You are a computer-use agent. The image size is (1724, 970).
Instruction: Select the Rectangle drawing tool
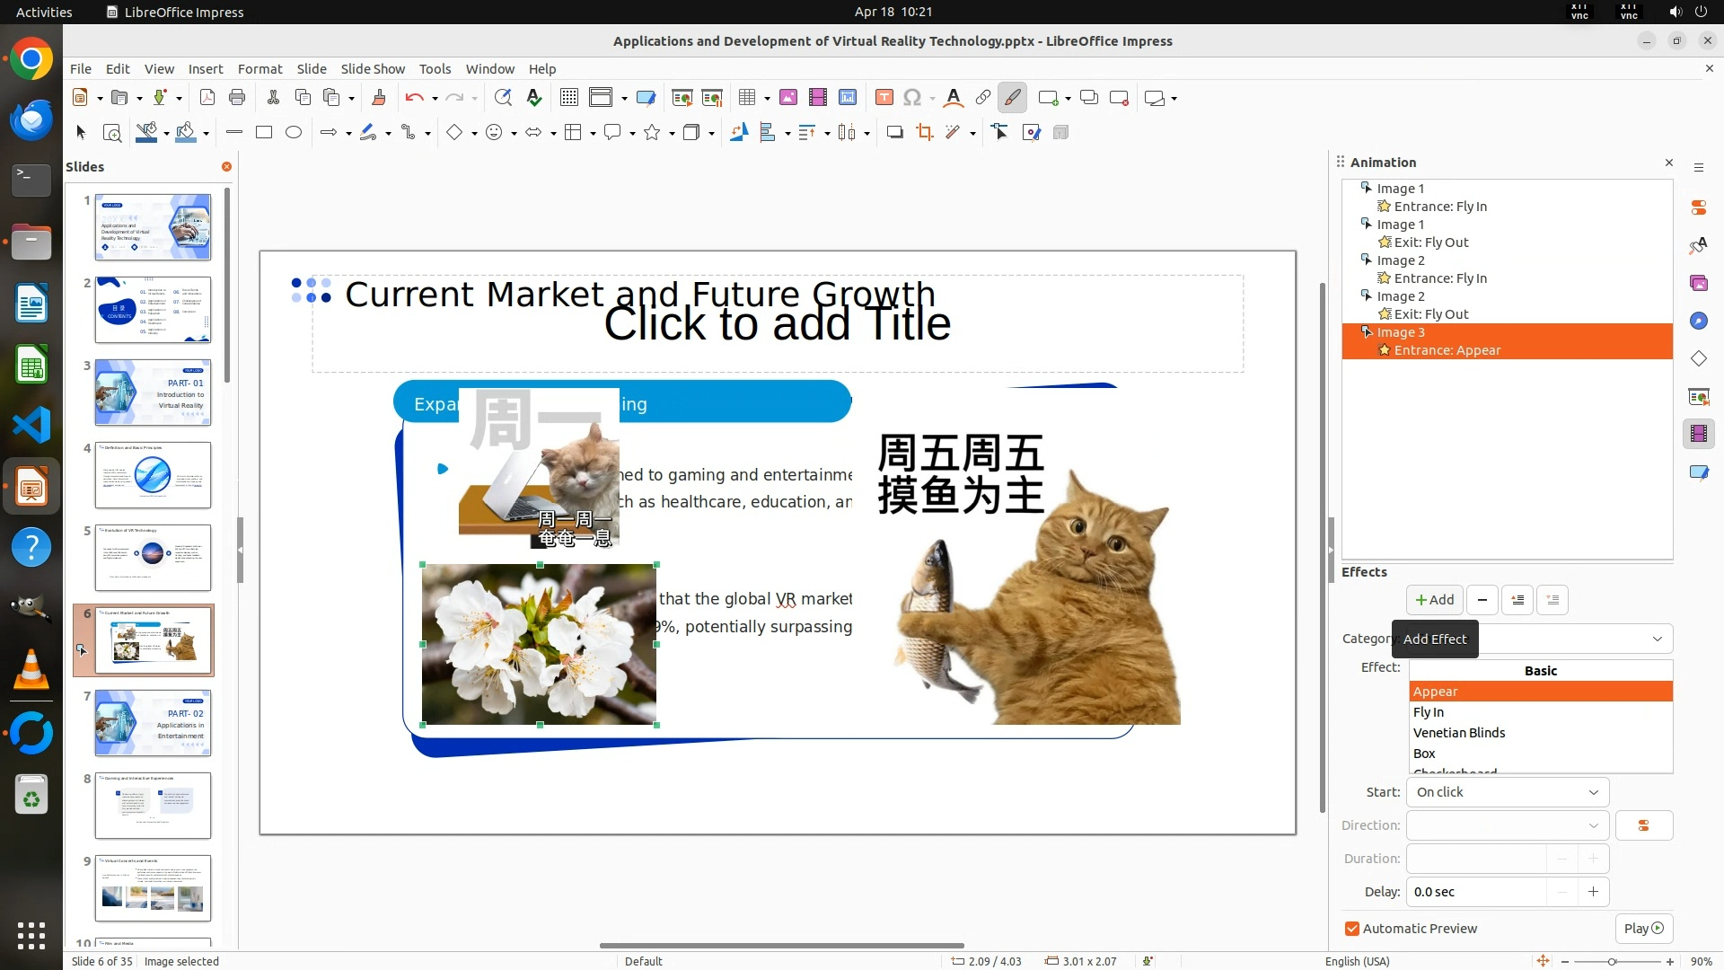click(x=263, y=133)
